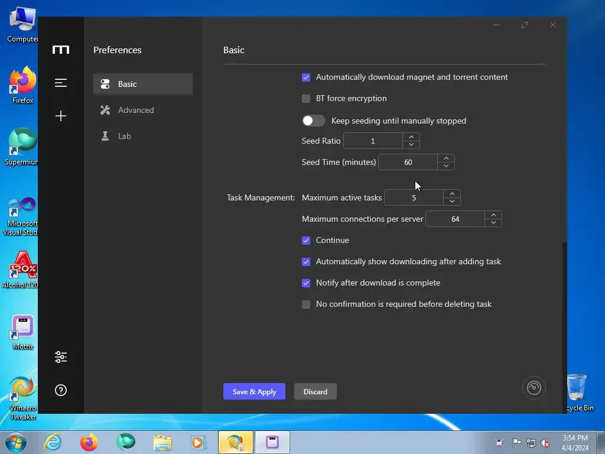Open the task list menu icon
The width and height of the screenshot is (605, 454).
click(x=61, y=83)
